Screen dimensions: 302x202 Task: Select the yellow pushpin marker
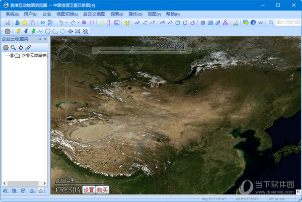[x=19, y=31]
